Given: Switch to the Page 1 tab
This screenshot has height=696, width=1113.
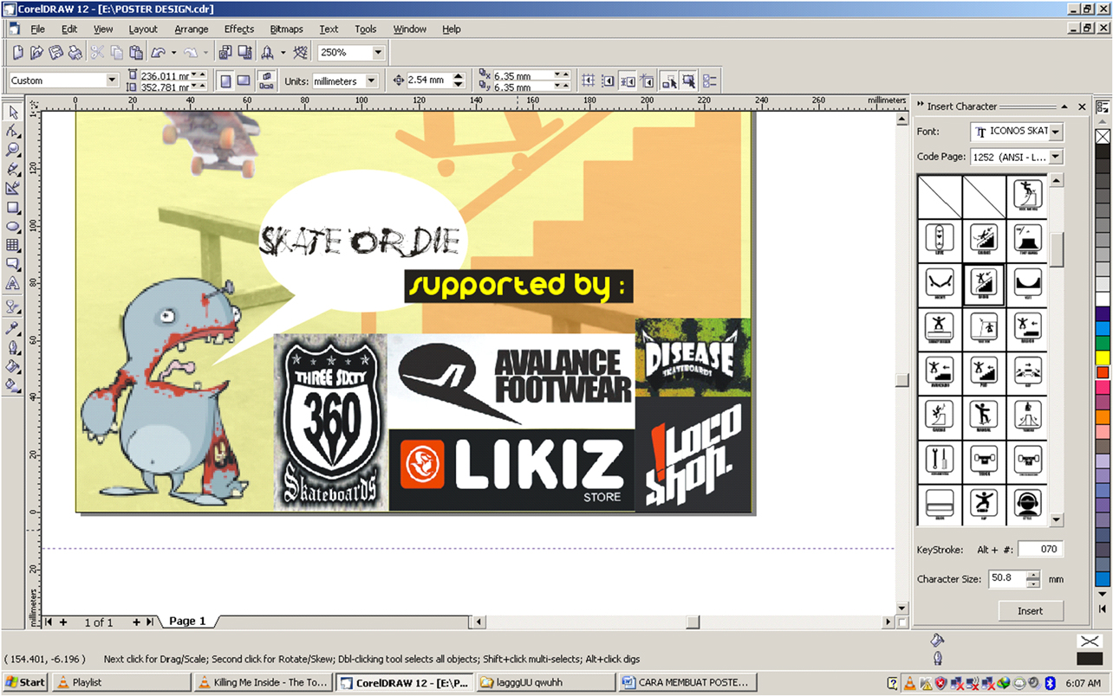Looking at the screenshot, I should tap(187, 622).
